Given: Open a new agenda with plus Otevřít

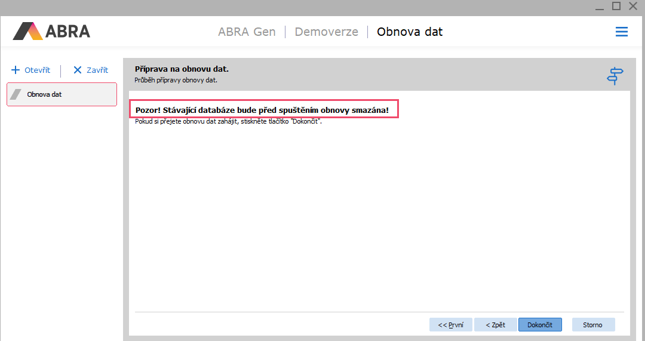Looking at the screenshot, I should pyautogui.click(x=31, y=70).
